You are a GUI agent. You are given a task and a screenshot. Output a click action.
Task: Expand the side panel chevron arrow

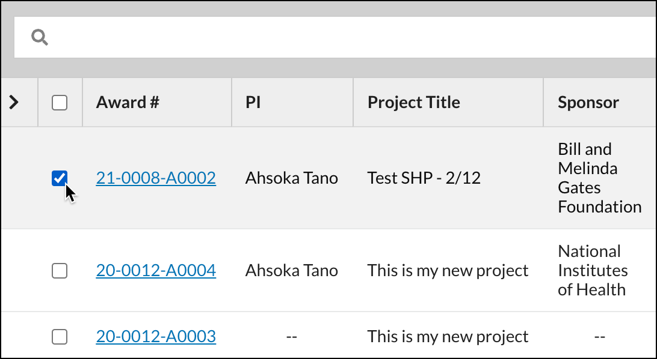point(13,102)
